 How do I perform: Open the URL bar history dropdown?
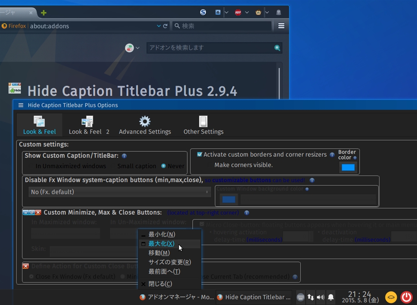[159, 26]
